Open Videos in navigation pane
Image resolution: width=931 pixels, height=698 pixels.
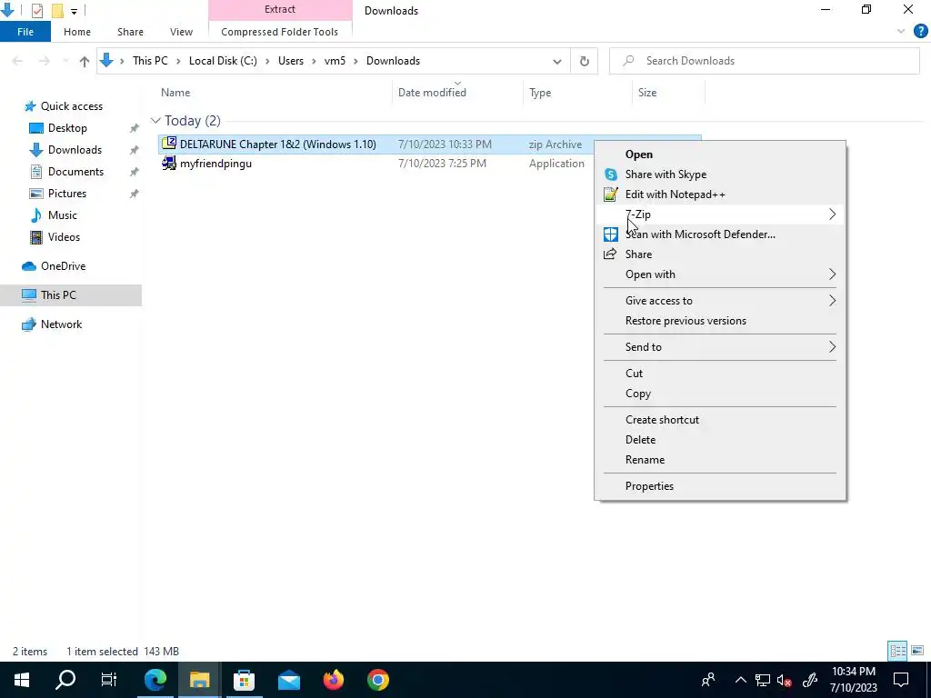[x=64, y=237]
